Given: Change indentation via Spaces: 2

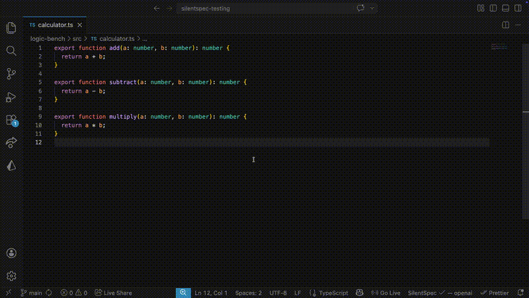Looking at the screenshot, I should click(249, 293).
